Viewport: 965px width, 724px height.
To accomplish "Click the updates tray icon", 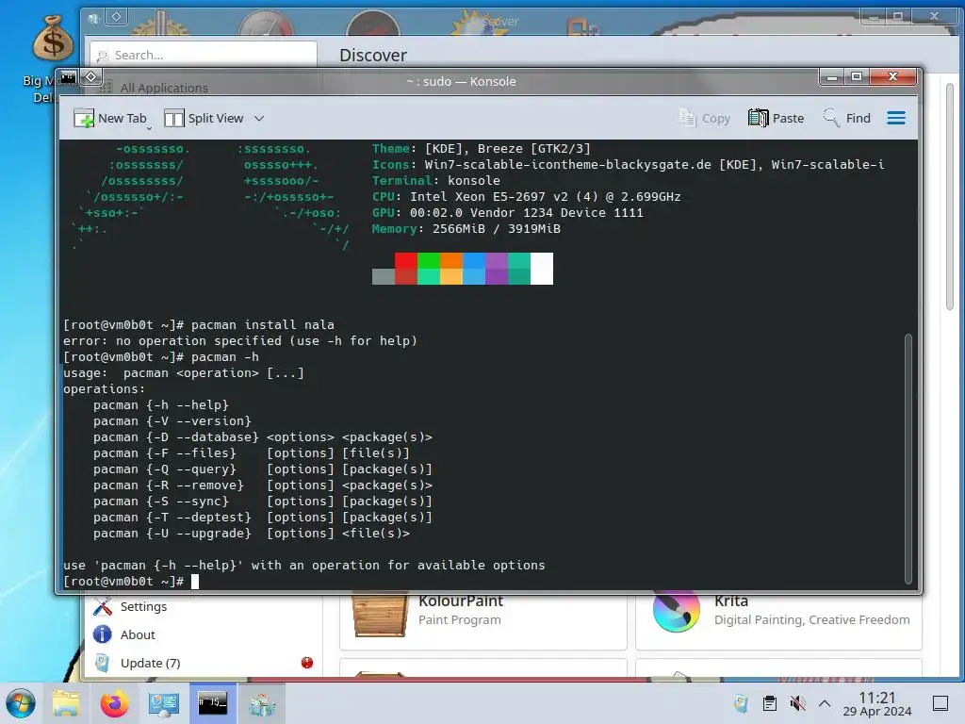I will coord(741,703).
